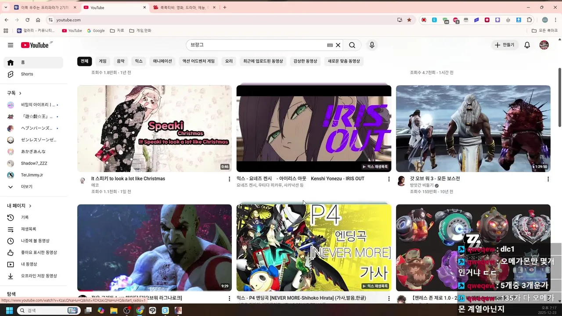Click Chrome extensions puzzle icon
This screenshot has width=562, height=316.
tap(530, 20)
